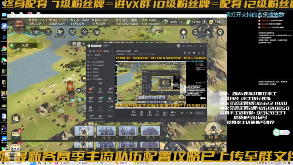Click the gold coin icon beside 17910
Viewport: 293px width, 165px height.
[211, 22]
